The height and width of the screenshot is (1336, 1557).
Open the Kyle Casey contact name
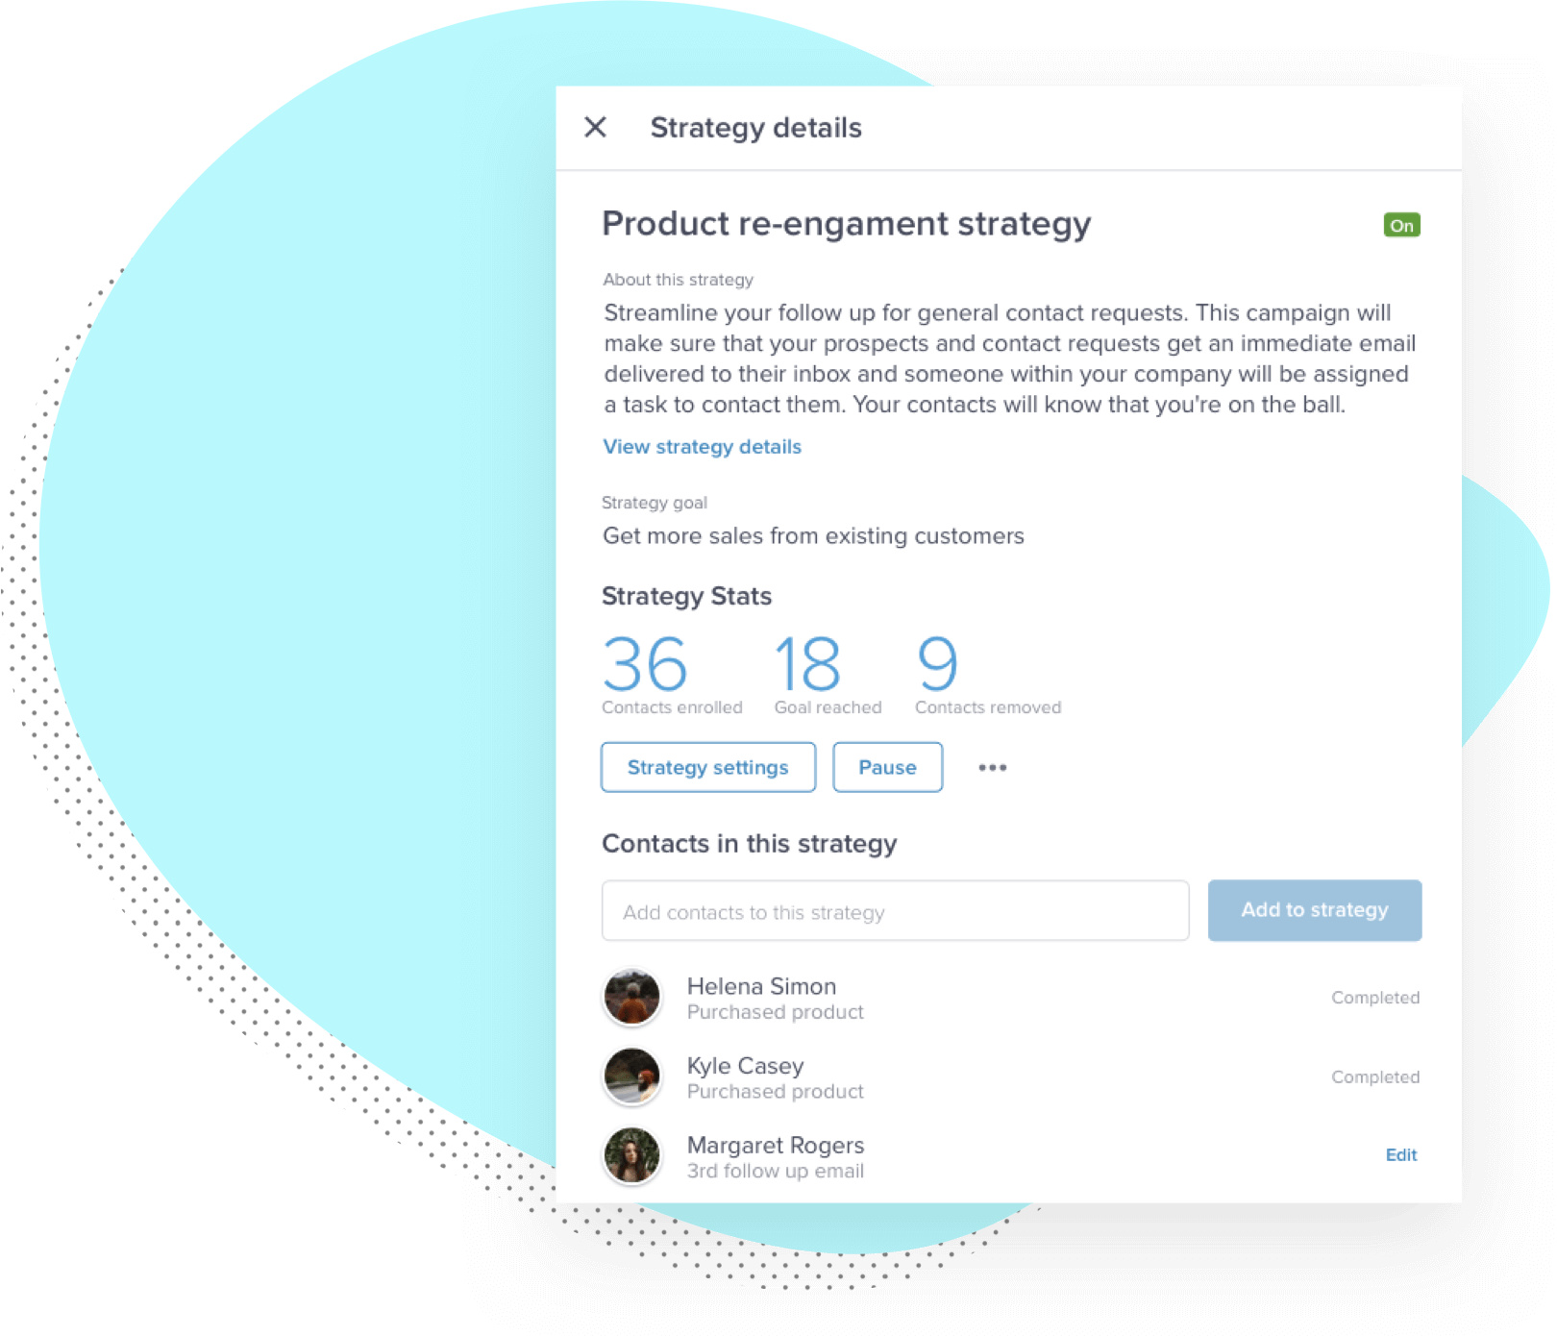[x=745, y=1066]
